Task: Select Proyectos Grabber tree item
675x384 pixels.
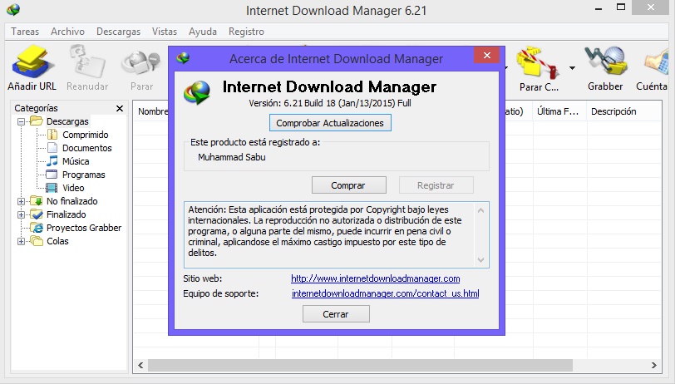Action: click(x=84, y=228)
